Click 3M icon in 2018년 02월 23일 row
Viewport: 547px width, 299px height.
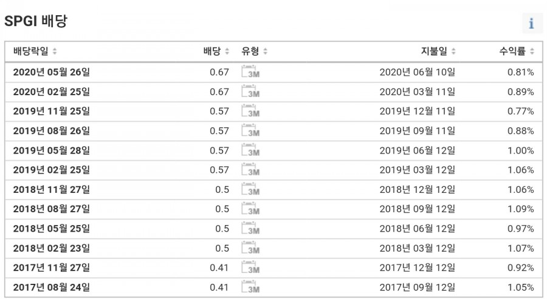pyautogui.click(x=250, y=247)
